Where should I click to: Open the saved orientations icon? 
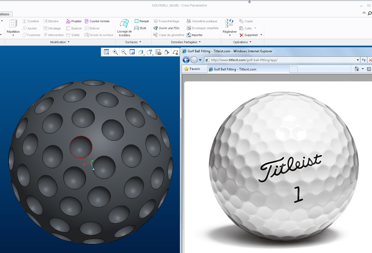pos(150,52)
